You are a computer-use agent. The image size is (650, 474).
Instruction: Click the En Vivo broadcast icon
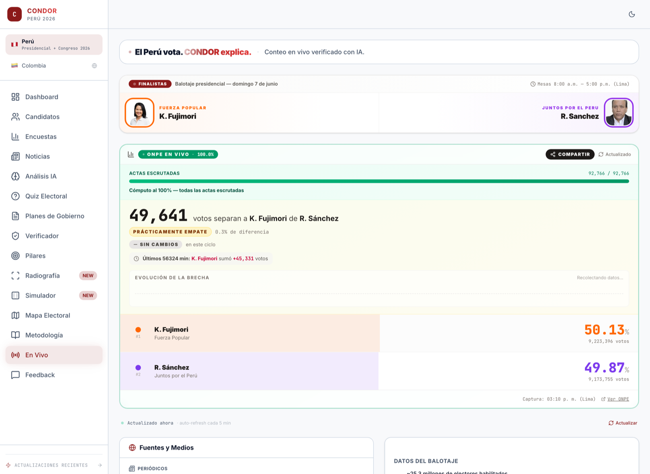(x=15, y=355)
